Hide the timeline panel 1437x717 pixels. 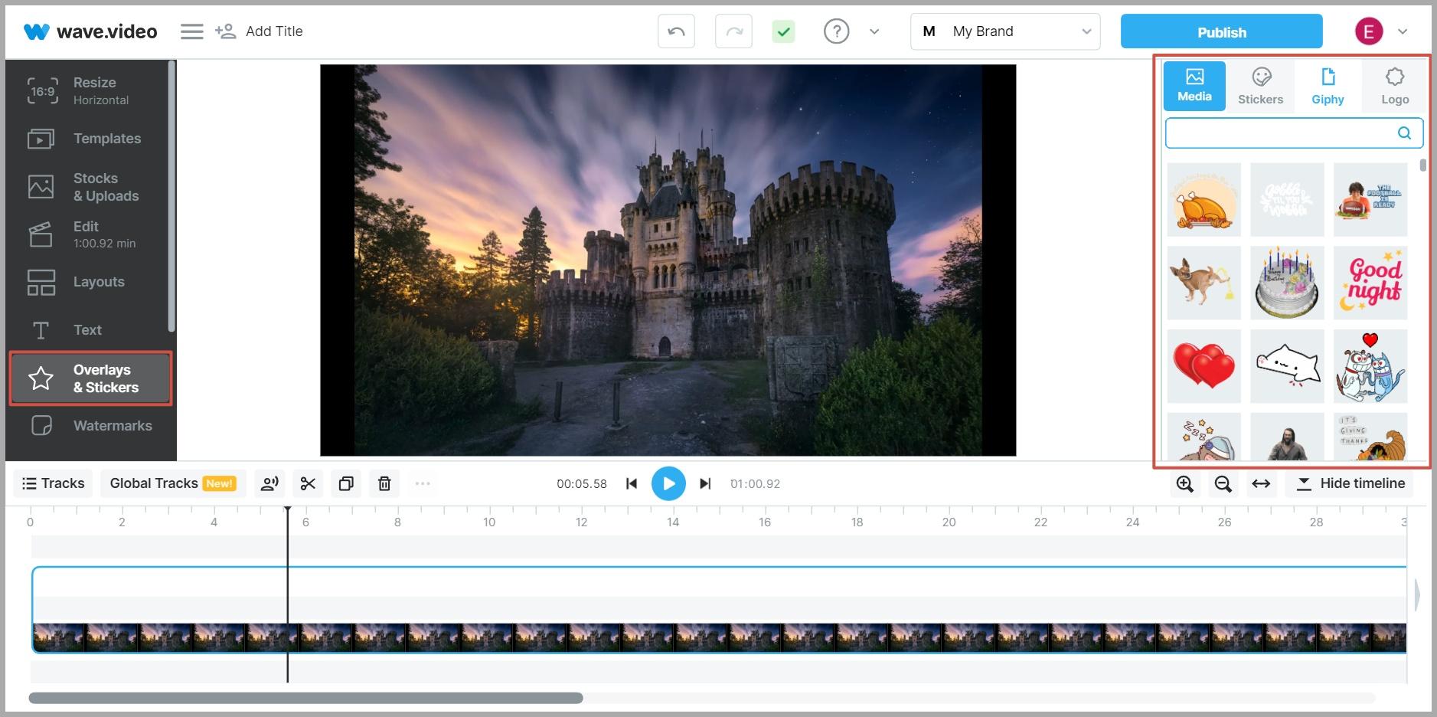[x=1350, y=483]
